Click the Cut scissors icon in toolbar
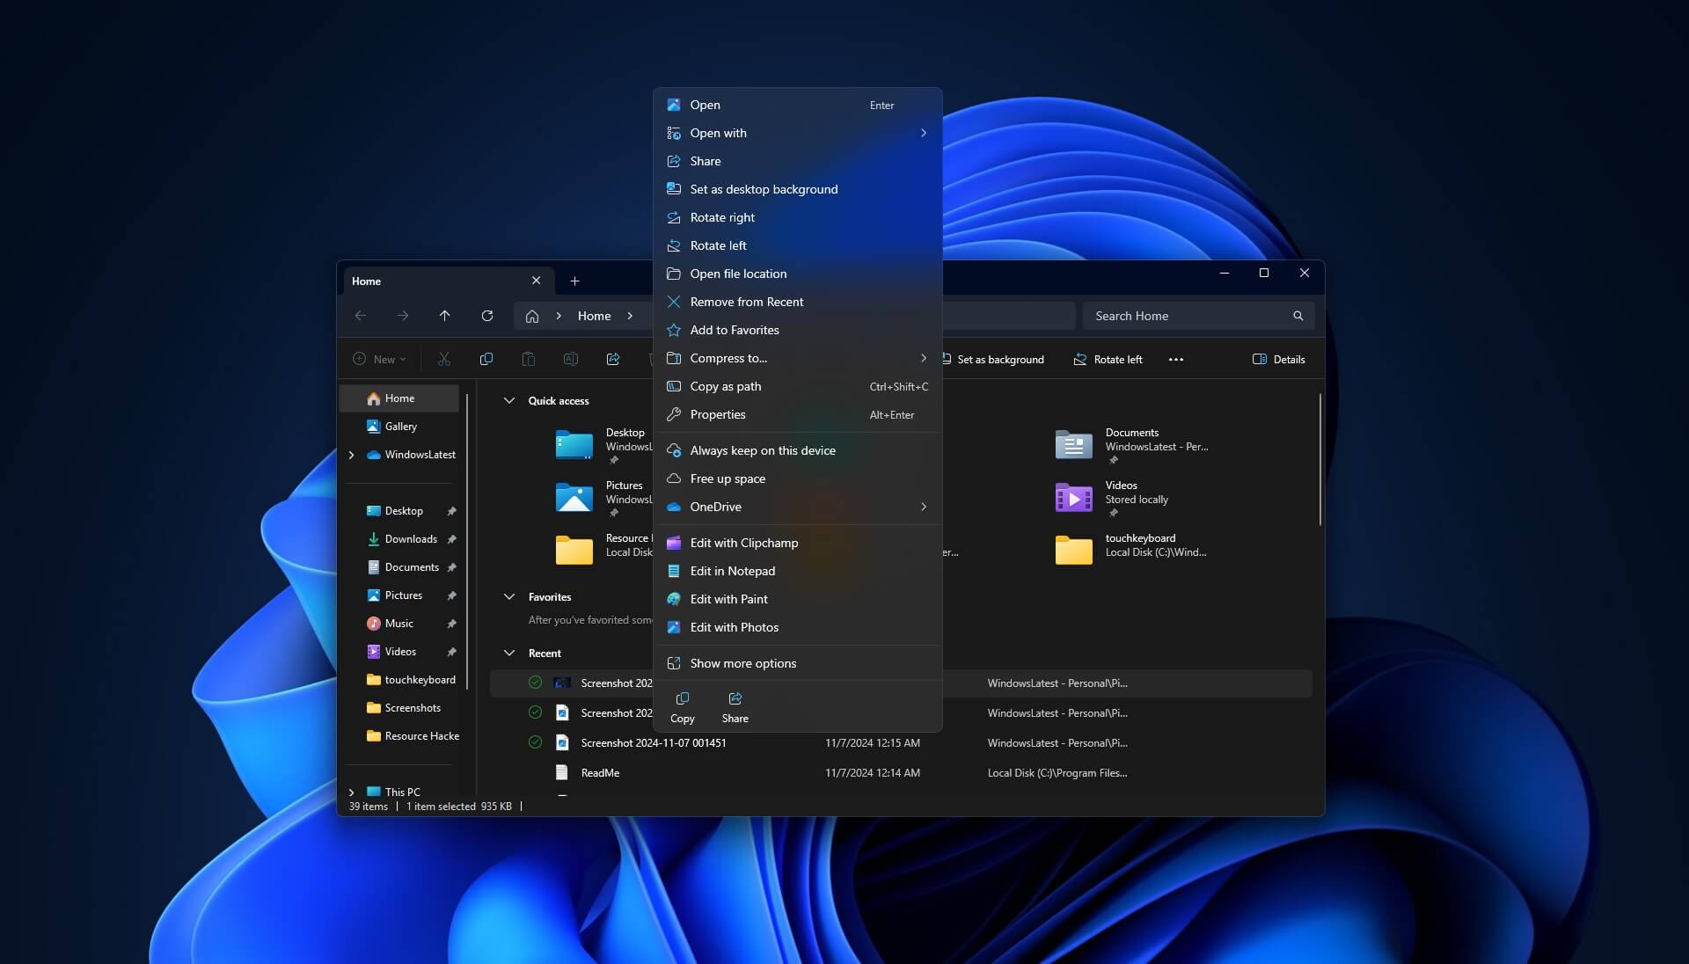 pos(444,359)
